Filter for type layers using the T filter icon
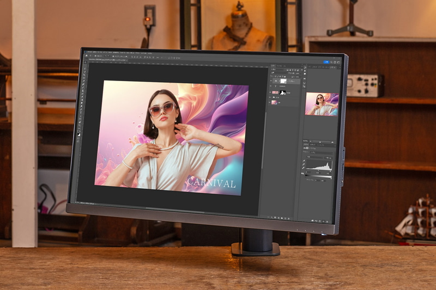The width and height of the screenshot is (436, 290). point(293,70)
